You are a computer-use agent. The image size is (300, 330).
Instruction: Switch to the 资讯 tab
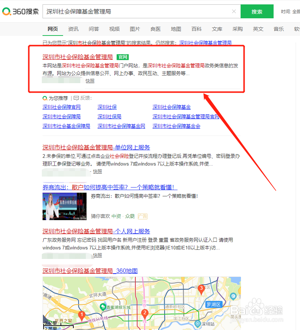pos(73,29)
